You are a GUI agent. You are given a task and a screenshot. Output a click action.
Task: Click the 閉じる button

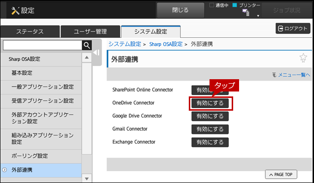point(180,10)
